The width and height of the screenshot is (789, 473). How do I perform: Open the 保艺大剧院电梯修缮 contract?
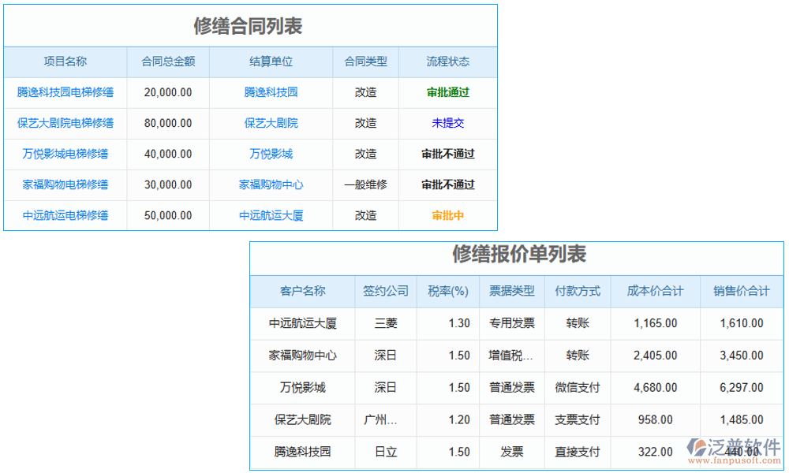tap(66, 123)
